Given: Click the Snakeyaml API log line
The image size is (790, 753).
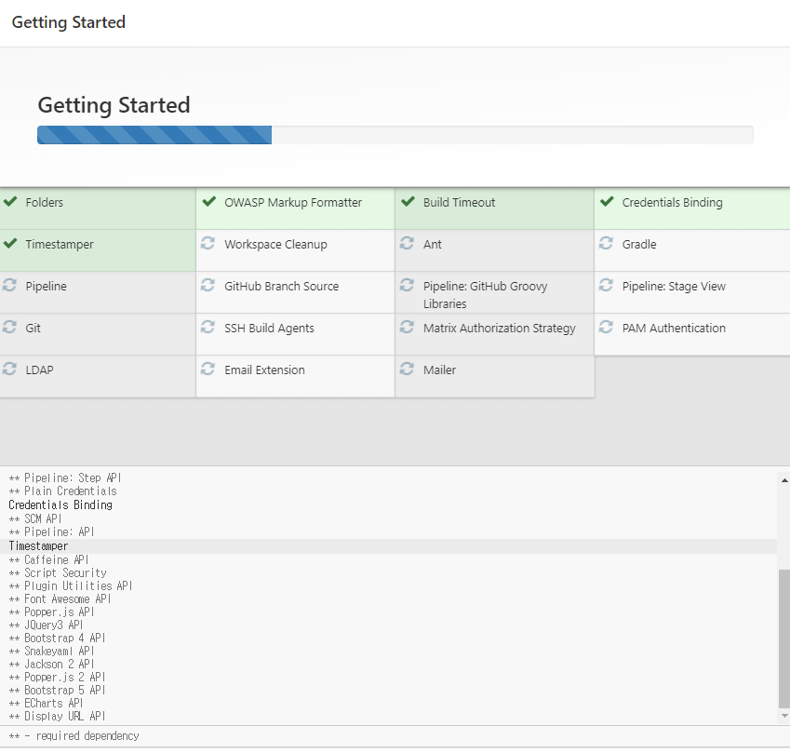Looking at the screenshot, I should click(51, 652).
